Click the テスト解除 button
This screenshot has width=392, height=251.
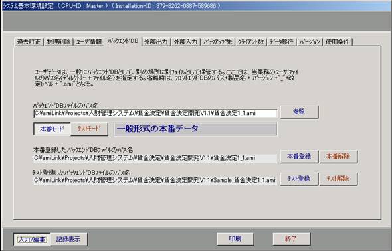338,179
